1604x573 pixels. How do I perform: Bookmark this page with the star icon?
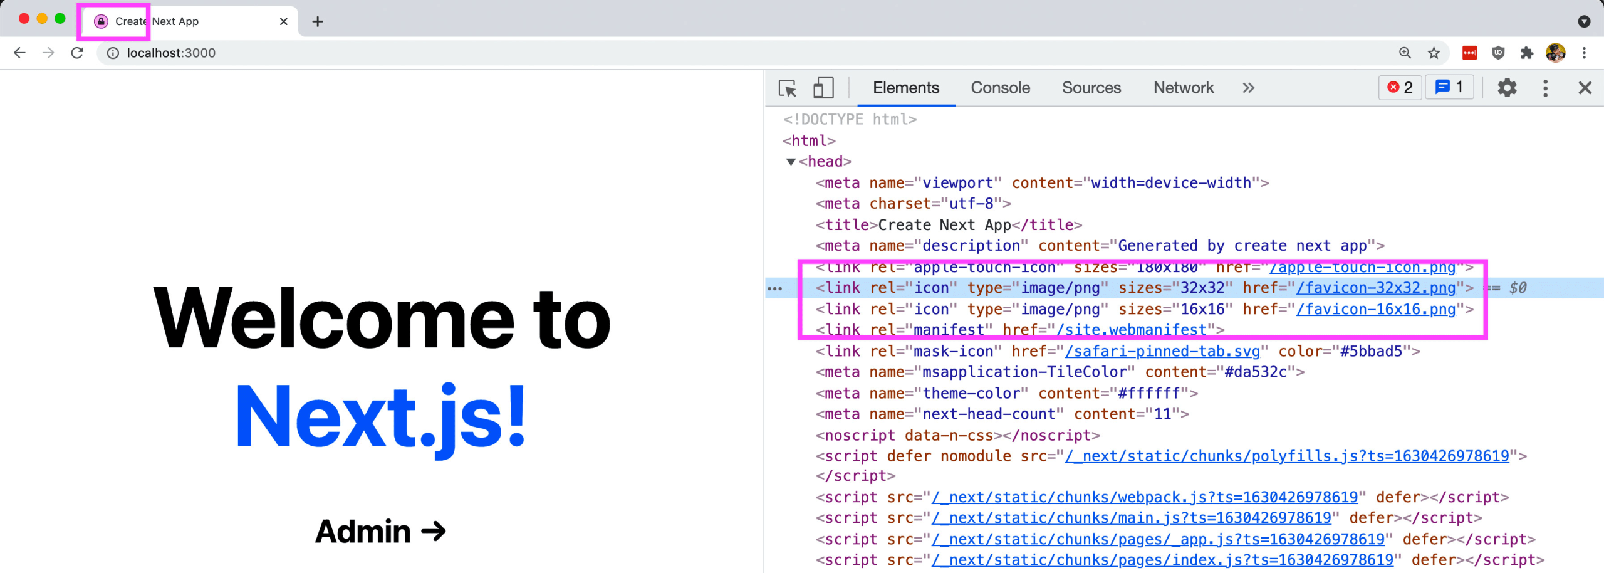tap(1434, 53)
